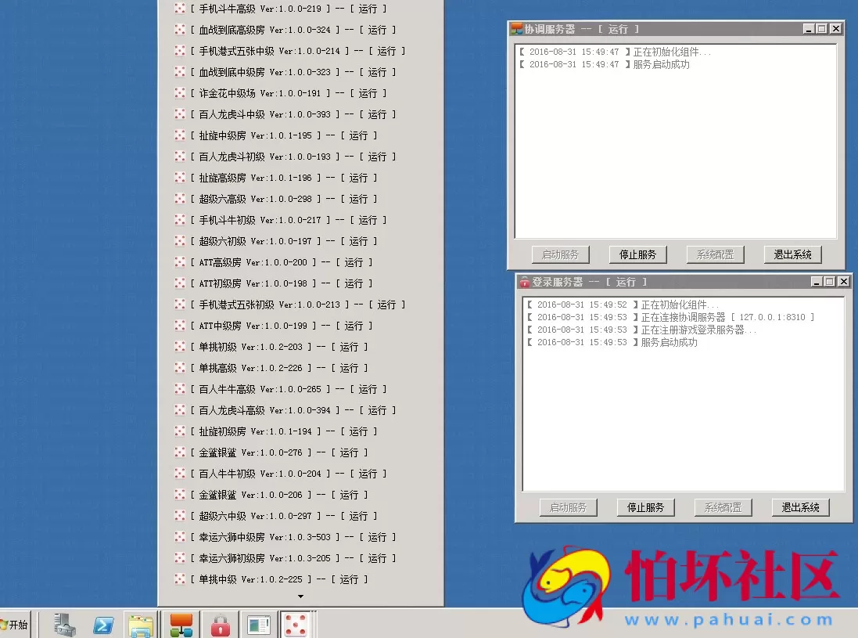858x638 pixels.
Task: Click dice icon next to 诈金花中级场
Action: click(x=178, y=93)
